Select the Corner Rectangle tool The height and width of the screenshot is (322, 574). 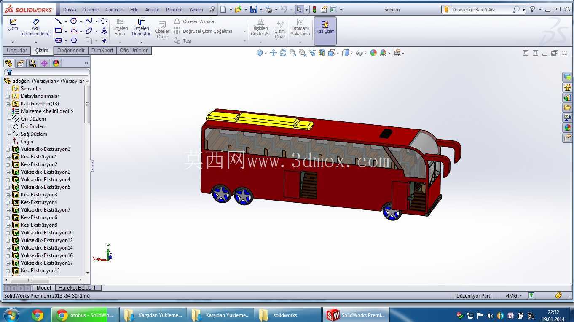click(x=59, y=31)
